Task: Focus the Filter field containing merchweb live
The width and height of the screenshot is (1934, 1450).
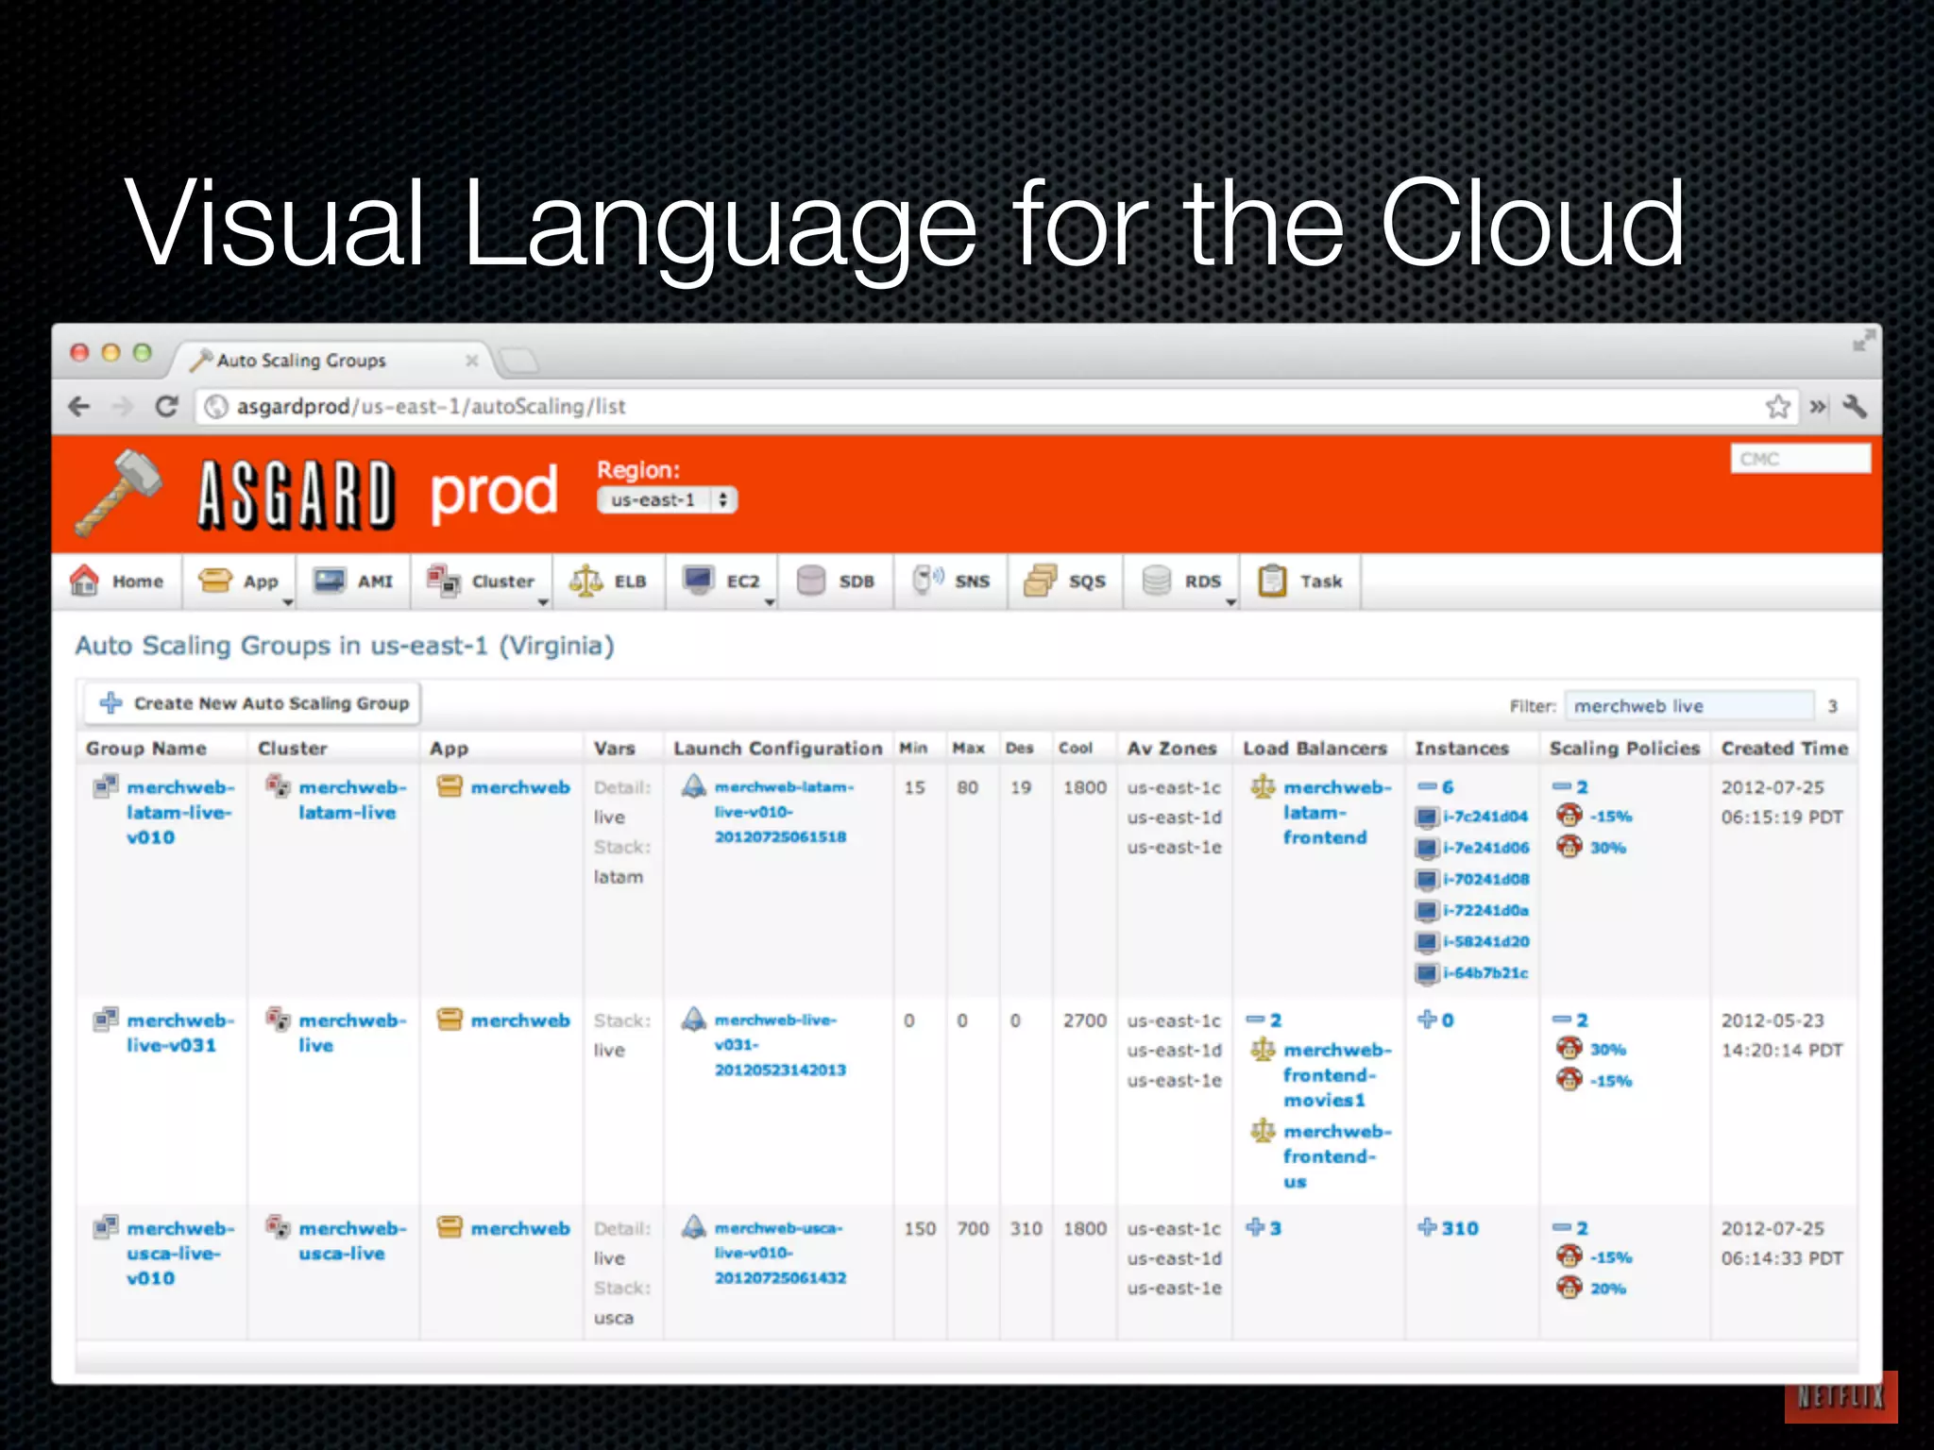Action: [1688, 706]
